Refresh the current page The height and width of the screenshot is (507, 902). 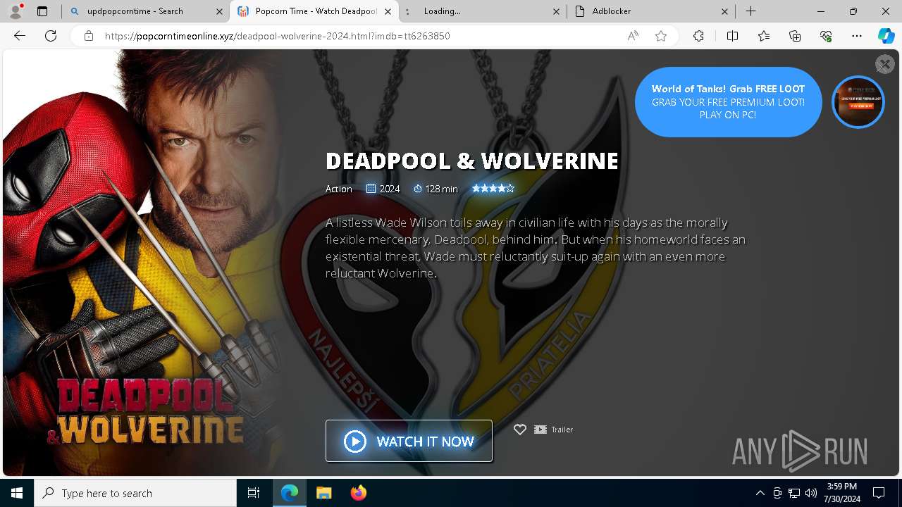pos(51,36)
